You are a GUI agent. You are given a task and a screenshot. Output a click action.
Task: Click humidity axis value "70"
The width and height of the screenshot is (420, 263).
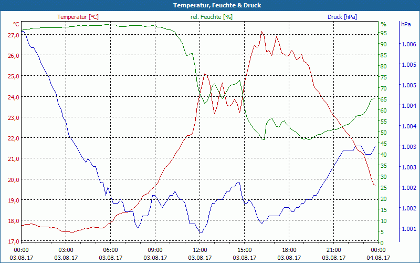coord(384,88)
